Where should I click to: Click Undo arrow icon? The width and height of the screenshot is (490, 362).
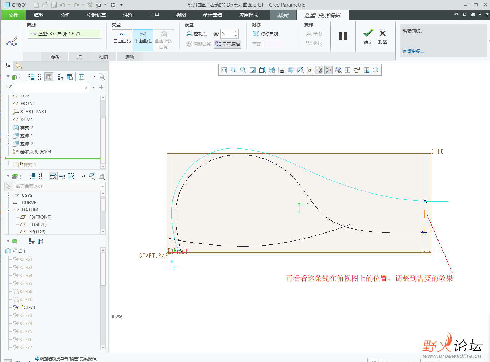(62, 5)
